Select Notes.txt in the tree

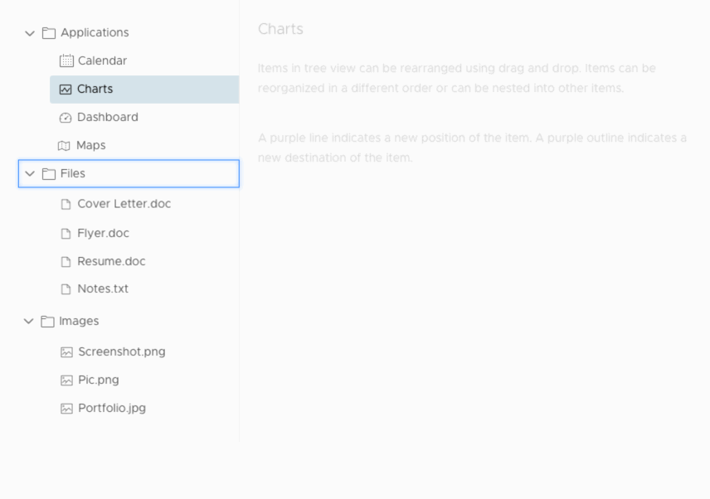click(101, 288)
